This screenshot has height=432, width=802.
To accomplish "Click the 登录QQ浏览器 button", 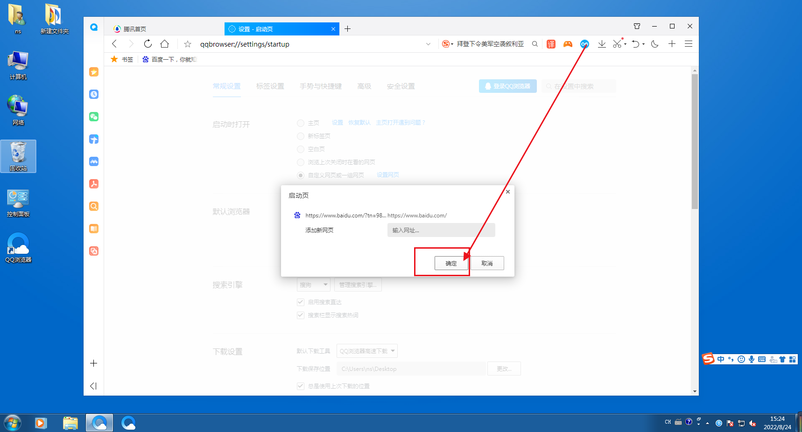I will 508,86.
